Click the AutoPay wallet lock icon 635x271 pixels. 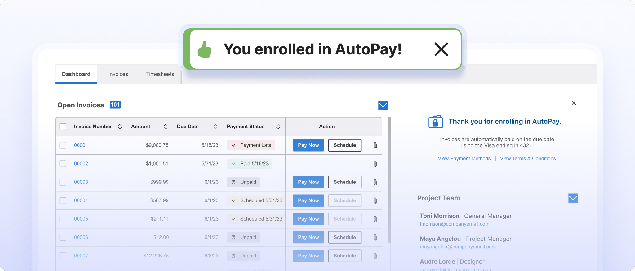(x=435, y=122)
